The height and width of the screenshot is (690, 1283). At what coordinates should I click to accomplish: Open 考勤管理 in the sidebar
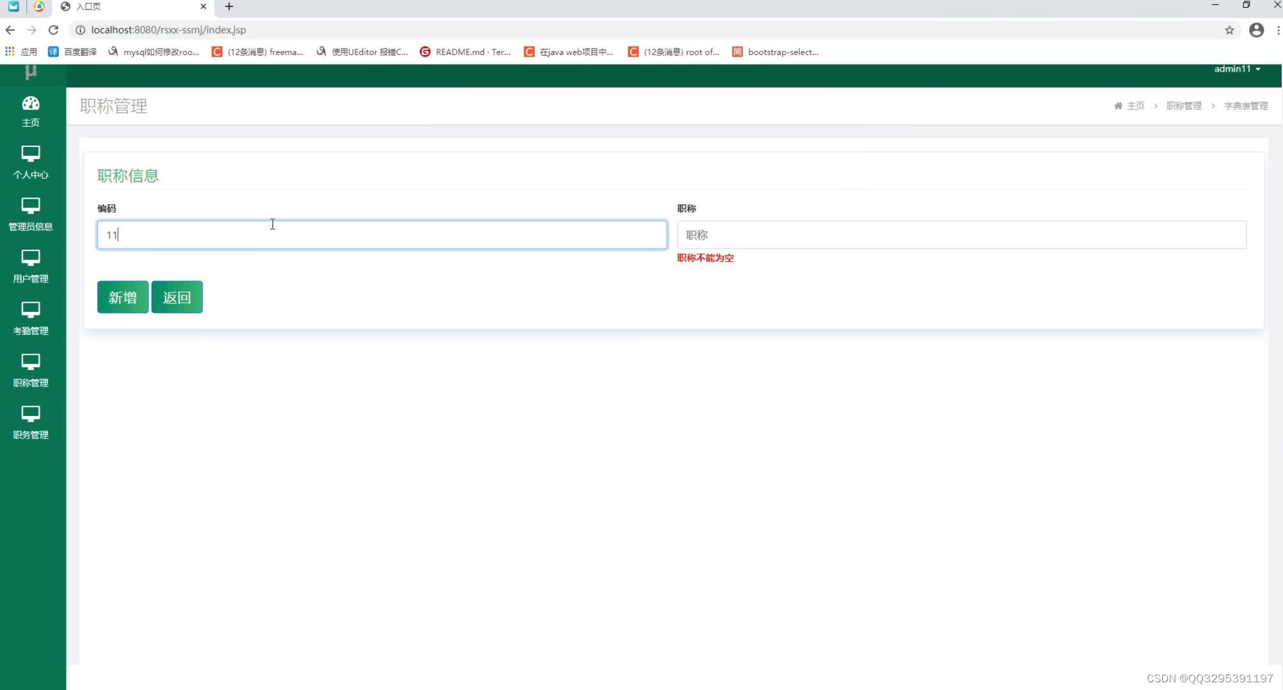click(31, 318)
